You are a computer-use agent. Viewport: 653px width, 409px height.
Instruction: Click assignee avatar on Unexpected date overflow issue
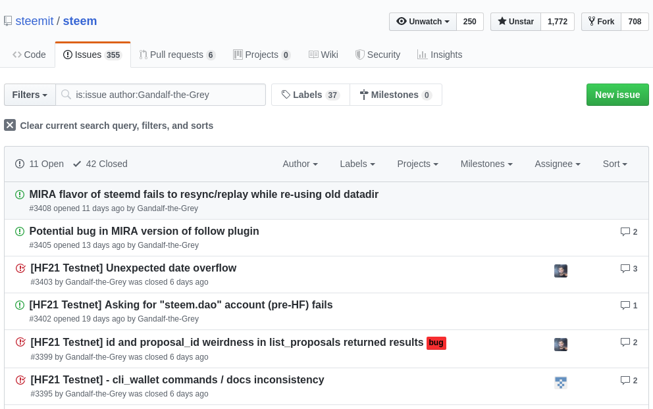(561, 271)
